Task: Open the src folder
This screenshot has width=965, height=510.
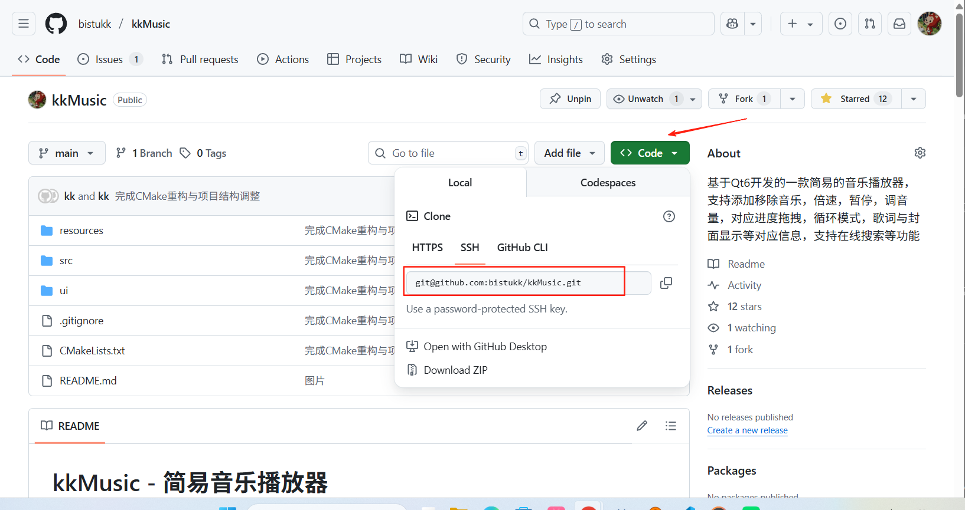Action: (x=66, y=261)
